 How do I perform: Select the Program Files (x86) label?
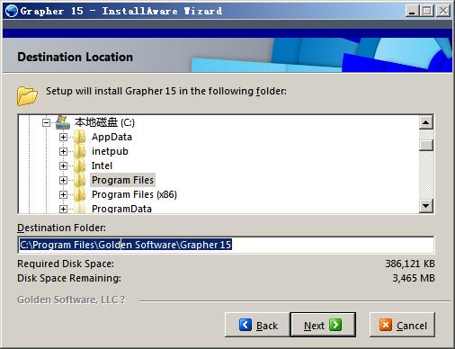pos(134,194)
